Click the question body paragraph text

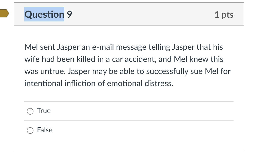tap(127, 65)
